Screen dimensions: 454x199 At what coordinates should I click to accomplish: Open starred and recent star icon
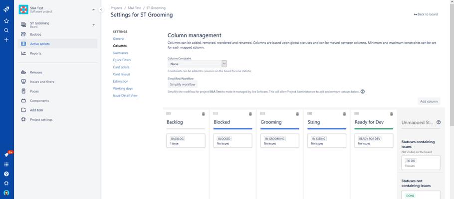6,21
